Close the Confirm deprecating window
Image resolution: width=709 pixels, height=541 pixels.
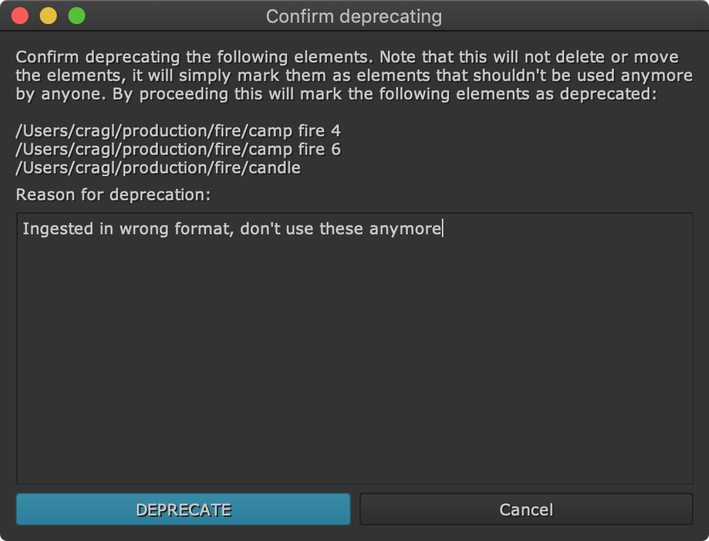[20, 16]
